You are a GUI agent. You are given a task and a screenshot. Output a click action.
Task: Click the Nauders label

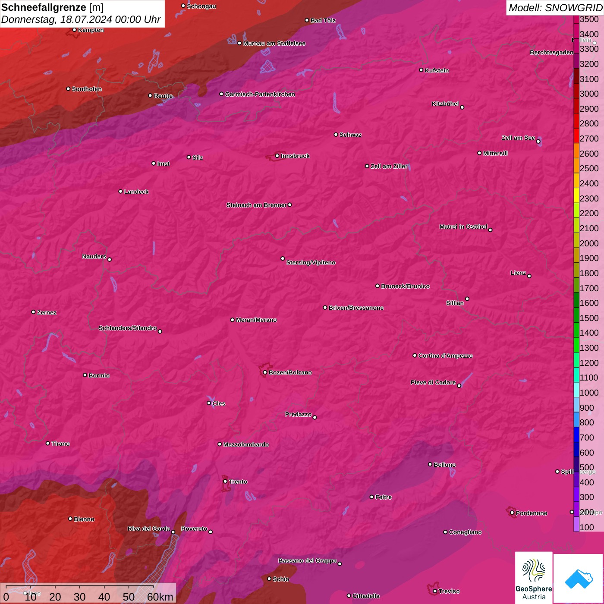pyautogui.click(x=94, y=256)
